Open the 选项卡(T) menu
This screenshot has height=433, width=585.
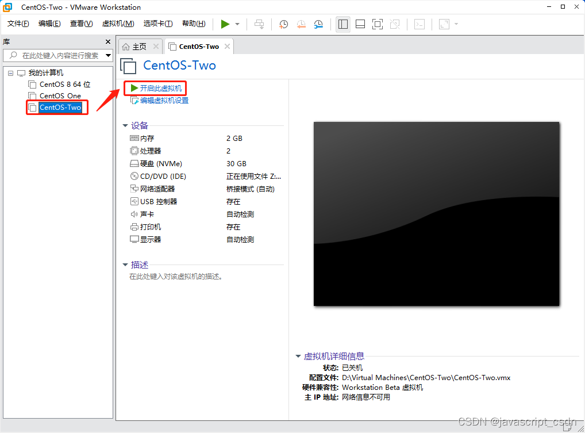point(158,24)
